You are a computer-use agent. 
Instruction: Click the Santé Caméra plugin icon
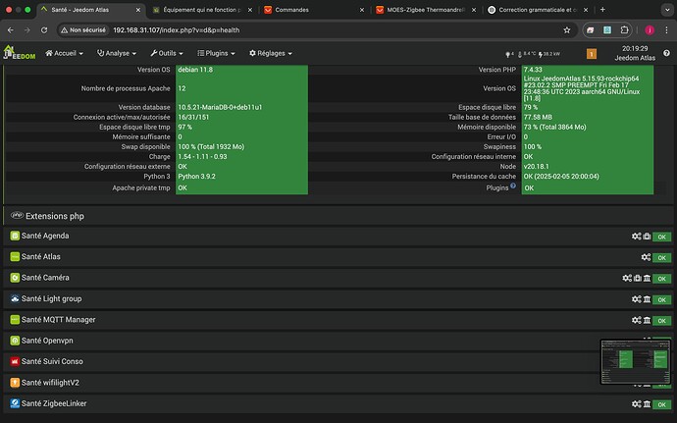15,278
